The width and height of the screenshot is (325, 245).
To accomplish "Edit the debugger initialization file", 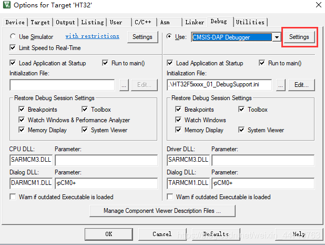I will (301, 85).
